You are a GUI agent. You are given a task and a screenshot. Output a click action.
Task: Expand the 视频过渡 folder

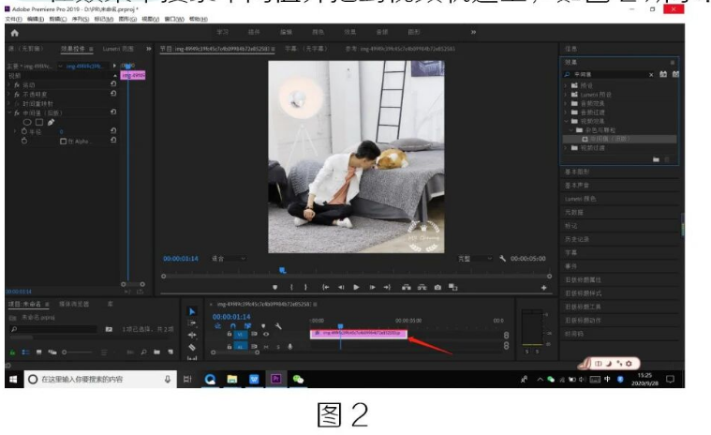(566, 148)
